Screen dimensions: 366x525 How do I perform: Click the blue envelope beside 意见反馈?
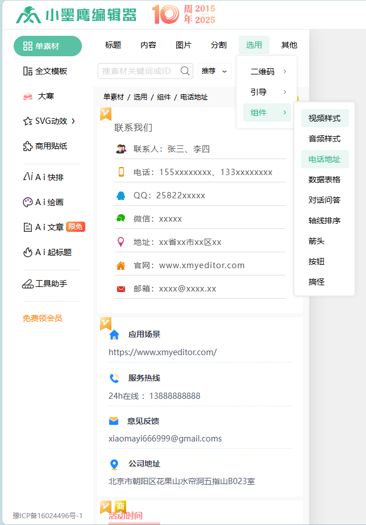[x=114, y=421]
